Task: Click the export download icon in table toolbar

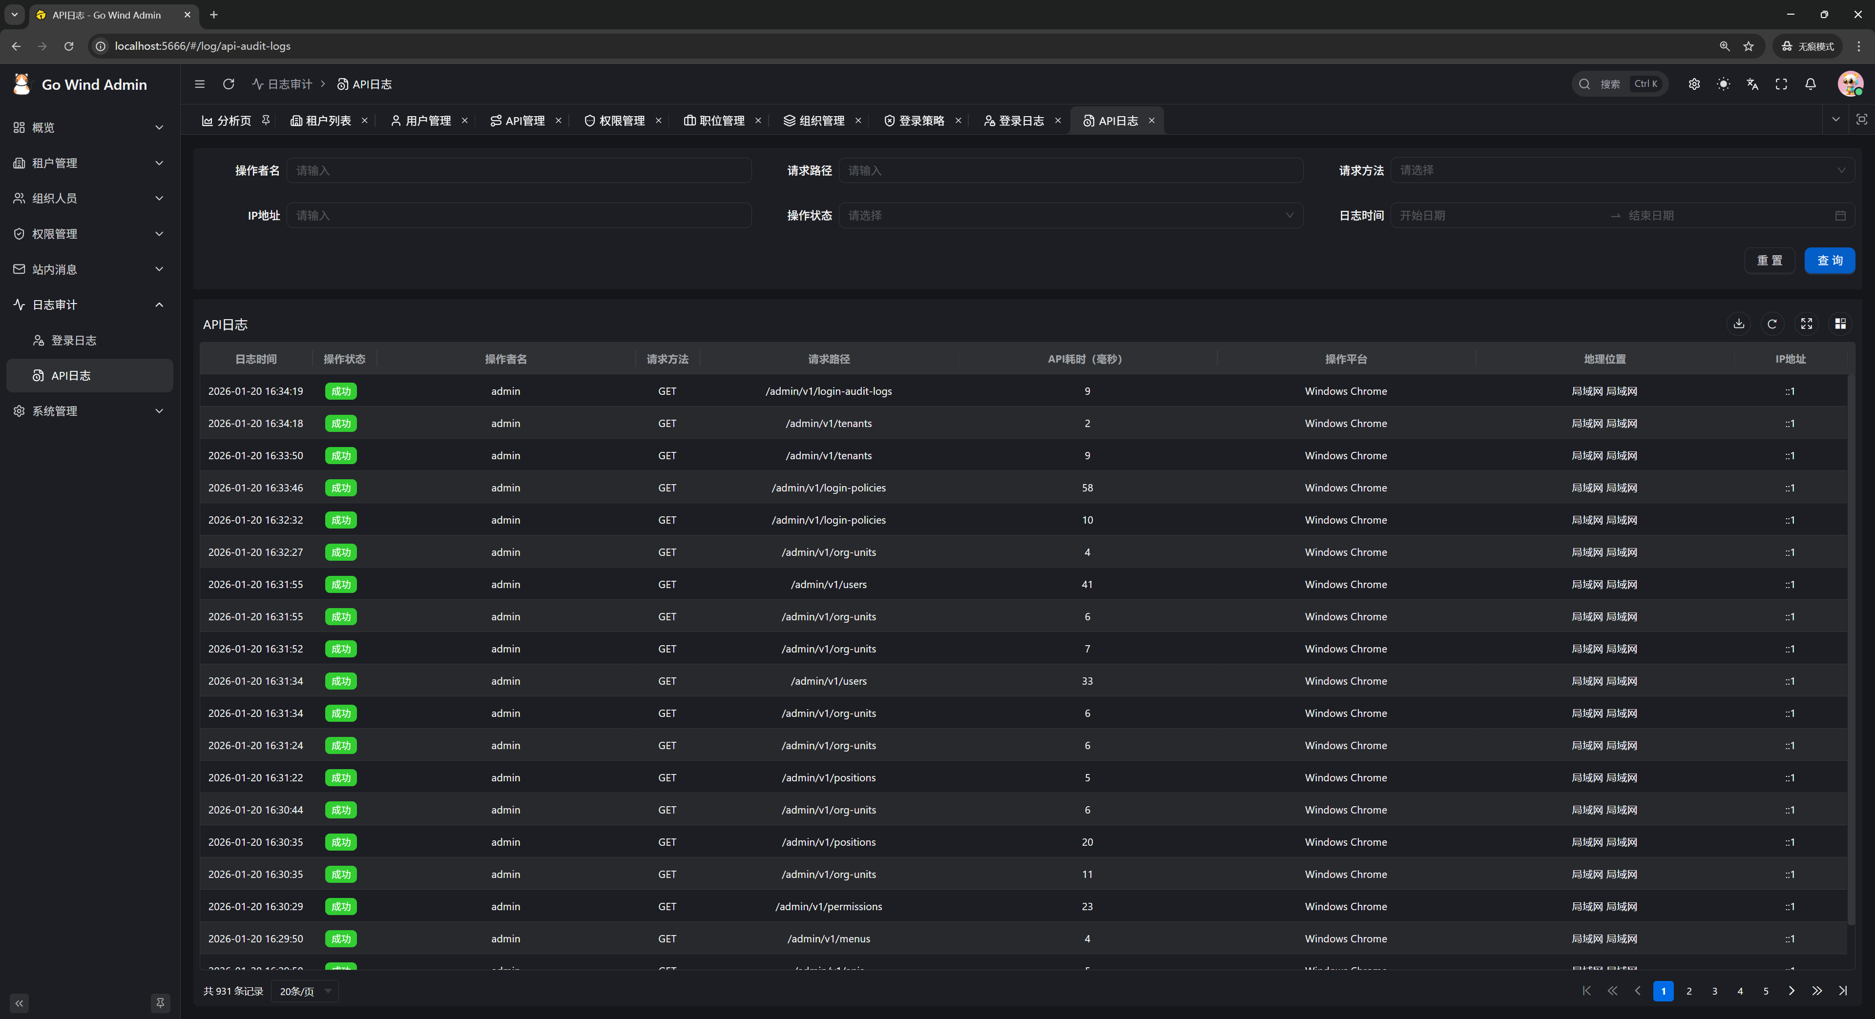Action: pyautogui.click(x=1739, y=324)
